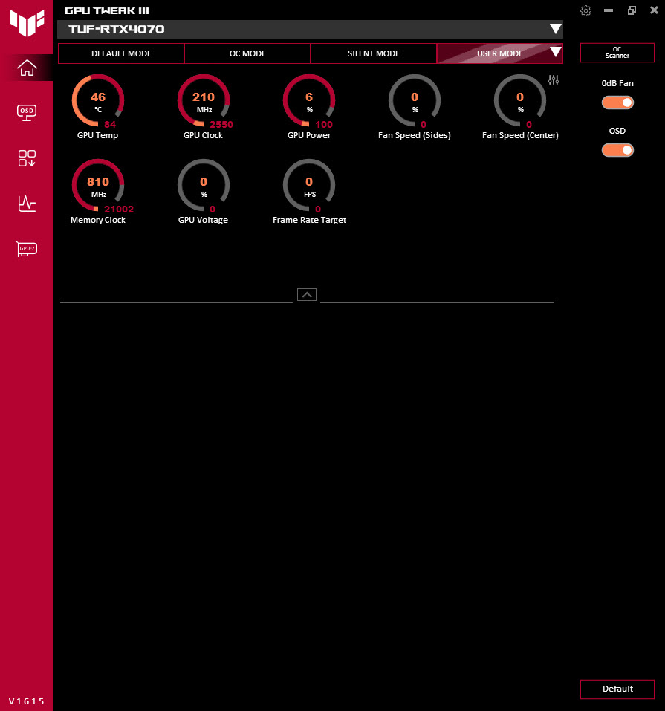Viewport: 665px width, 711px height.
Task: Select the Fan Speed (Center) gauge
Action: 520,100
